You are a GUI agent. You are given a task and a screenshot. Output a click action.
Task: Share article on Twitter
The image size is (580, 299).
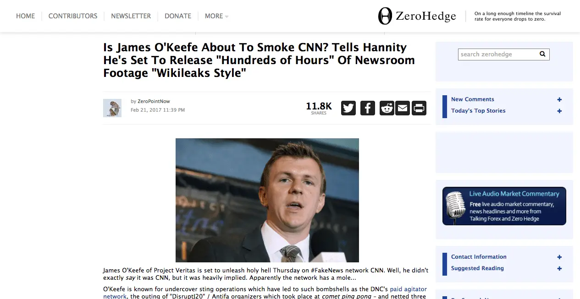348,108
